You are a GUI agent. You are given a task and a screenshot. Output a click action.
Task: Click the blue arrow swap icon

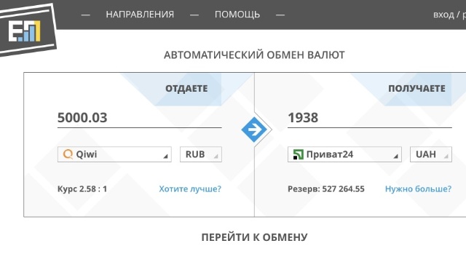253,130
